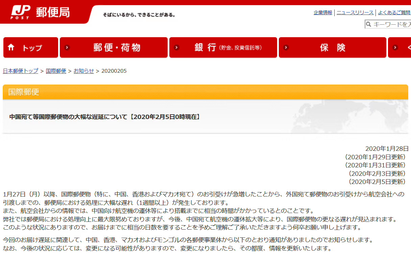The height and width of the screenshot is (257, 411).
Task: Select the date 2020年1月28日
Action: pyautogui.click(x=387, y=148)
